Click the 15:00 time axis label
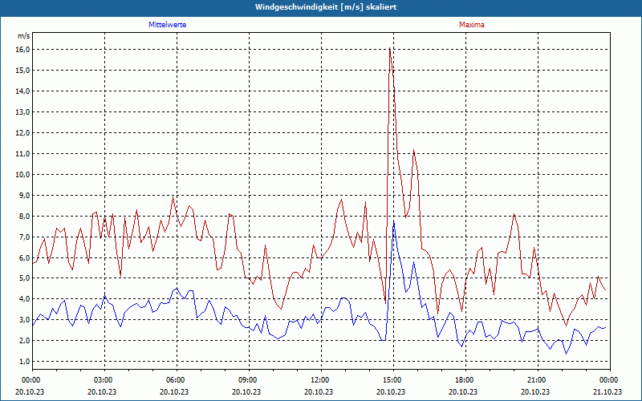 (x=393, y=380)
